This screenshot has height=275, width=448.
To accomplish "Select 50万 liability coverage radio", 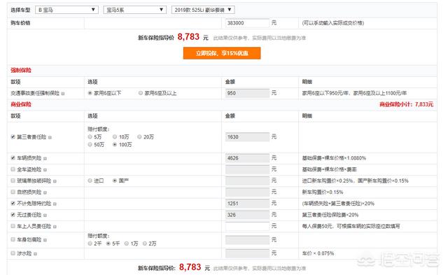I will [90, 144].
